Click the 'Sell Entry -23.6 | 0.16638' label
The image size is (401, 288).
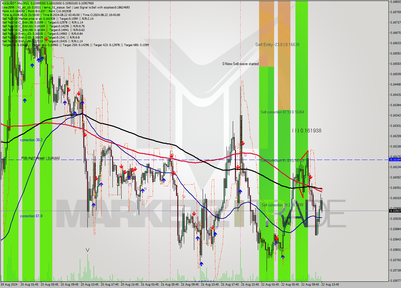277,44
